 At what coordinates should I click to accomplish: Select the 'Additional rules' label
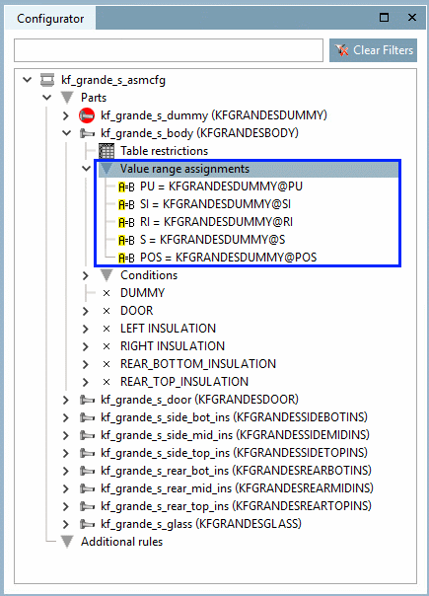[121, 542]
